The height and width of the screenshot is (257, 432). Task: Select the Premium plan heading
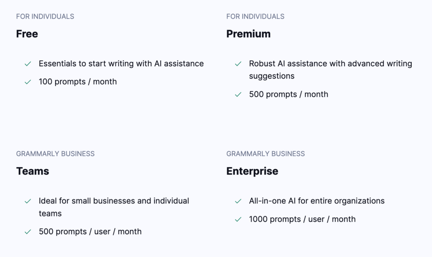[248, 34]
